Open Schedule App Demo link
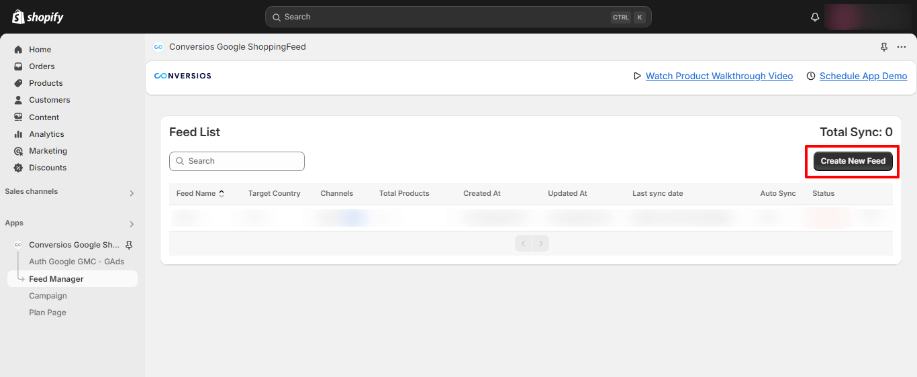The width and height of the screenshot is (917, 377). [x=863, y=76]
